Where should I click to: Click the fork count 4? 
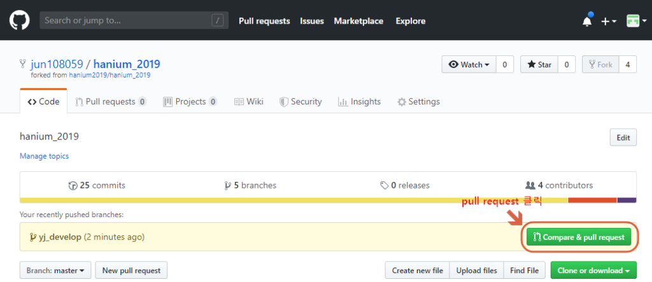tap(628, 64)
